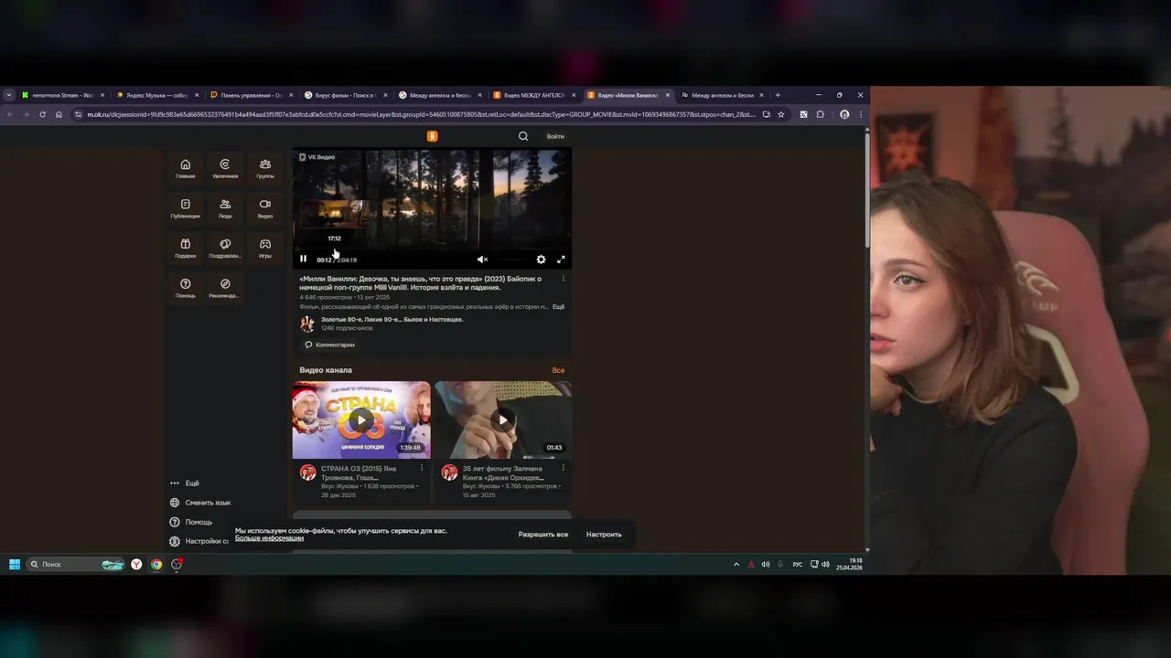Click the video progress bar
Screen dimensions: 1171x658
pos(432,249)
